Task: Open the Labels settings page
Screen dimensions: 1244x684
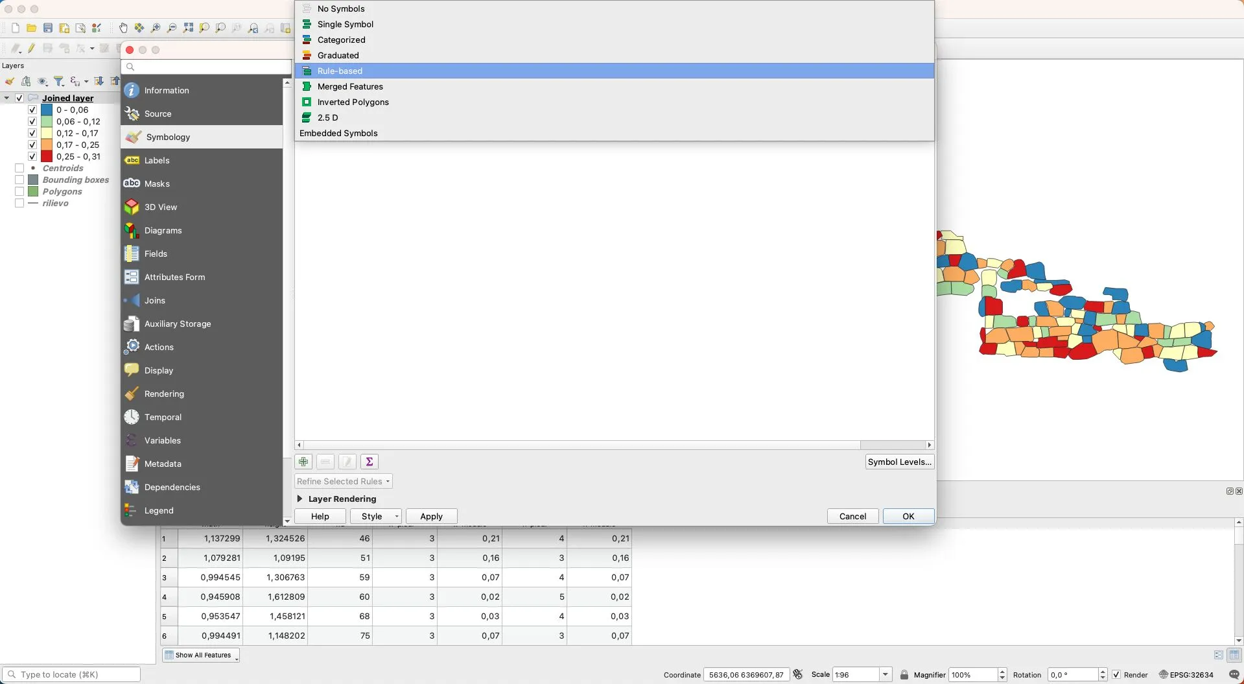Action: coord(157,160)
